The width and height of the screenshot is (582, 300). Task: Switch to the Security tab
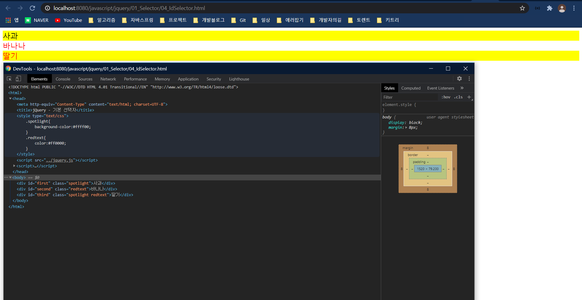(x=214, y=79)
